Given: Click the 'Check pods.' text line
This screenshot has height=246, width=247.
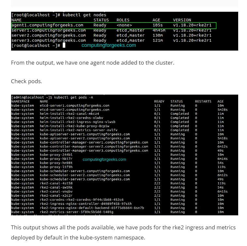Looking at the screenshot, I should coord(26,81).
